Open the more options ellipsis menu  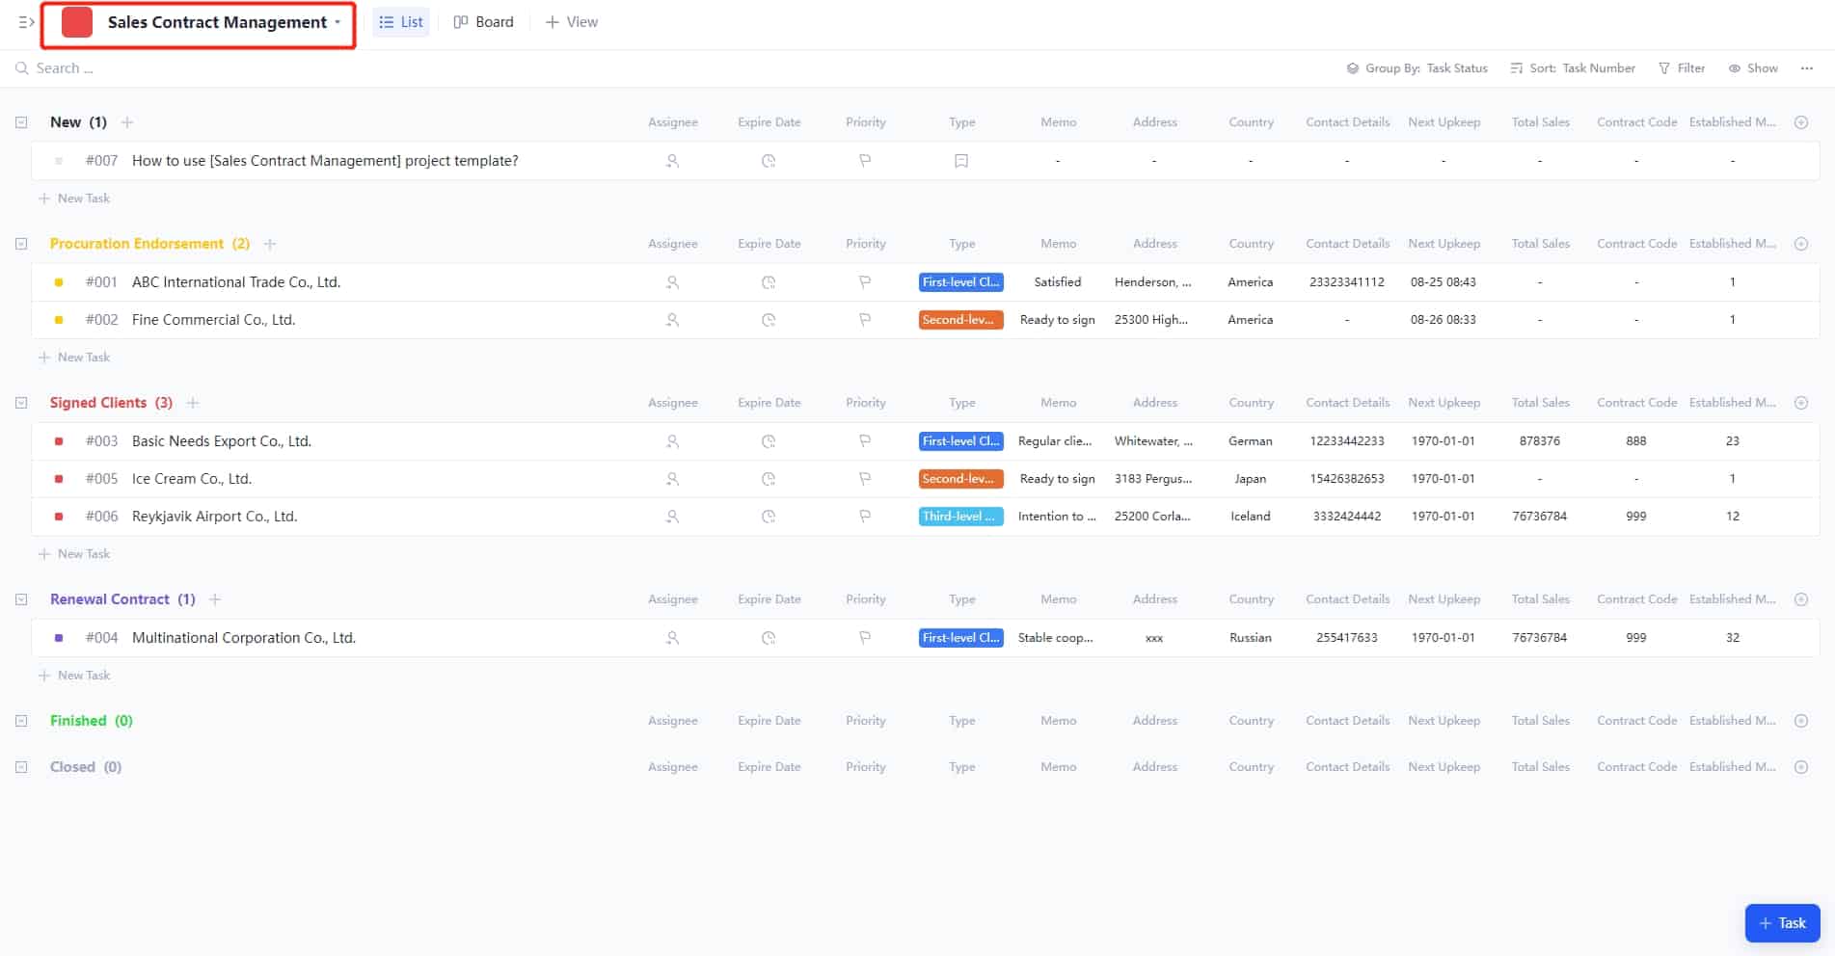[1806, 67]
